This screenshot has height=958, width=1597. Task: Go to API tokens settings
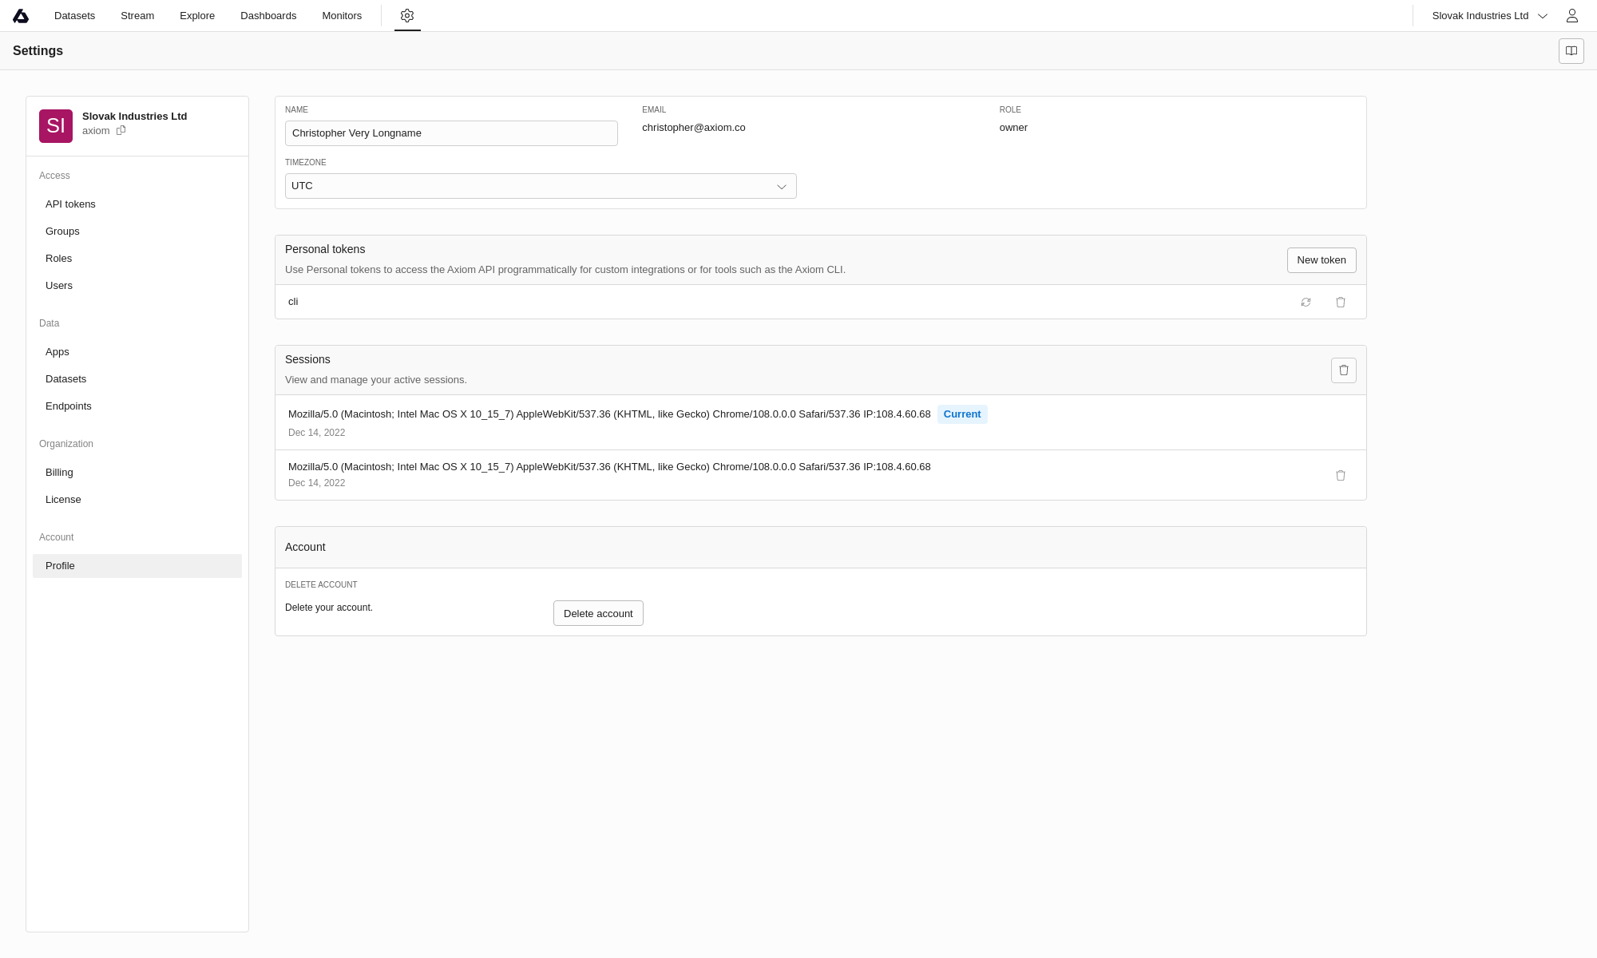click(x=70, y=204)
